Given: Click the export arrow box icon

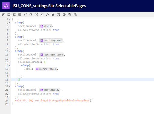Looking at the screenshot, I should 64,14.
